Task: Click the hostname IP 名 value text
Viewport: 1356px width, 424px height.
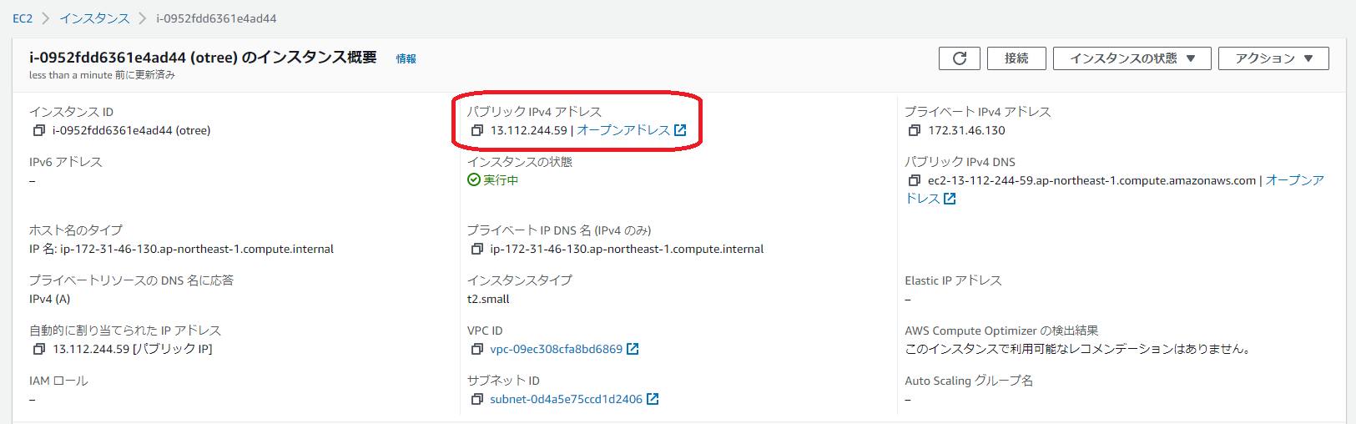Action: (181, 249)
